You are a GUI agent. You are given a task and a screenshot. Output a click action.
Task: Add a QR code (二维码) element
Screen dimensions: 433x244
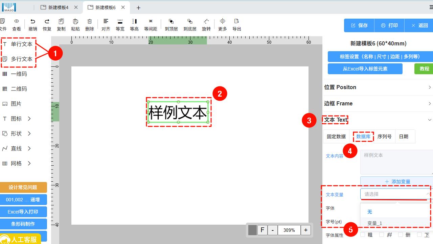[x=19, y=89]
